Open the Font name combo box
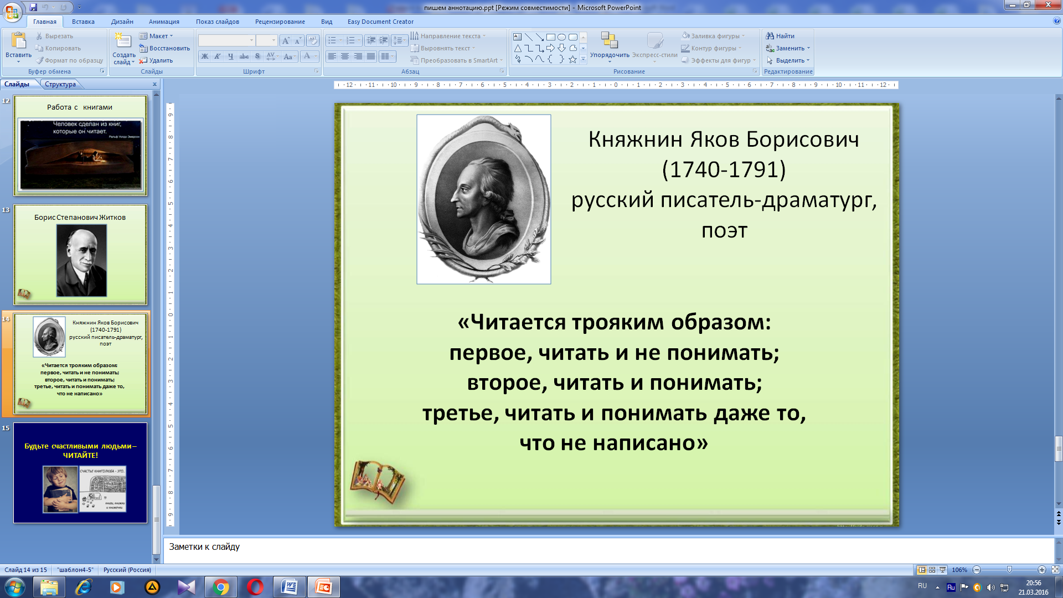This screenshot has height=598, width=1063. (x=226, y=40)
